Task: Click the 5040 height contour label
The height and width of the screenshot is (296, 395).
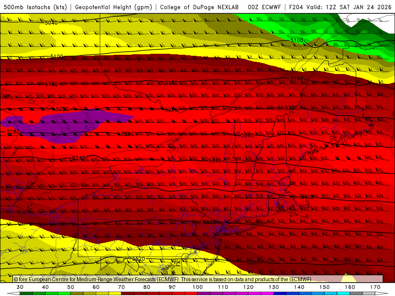Action: click(x=51, y=23)
